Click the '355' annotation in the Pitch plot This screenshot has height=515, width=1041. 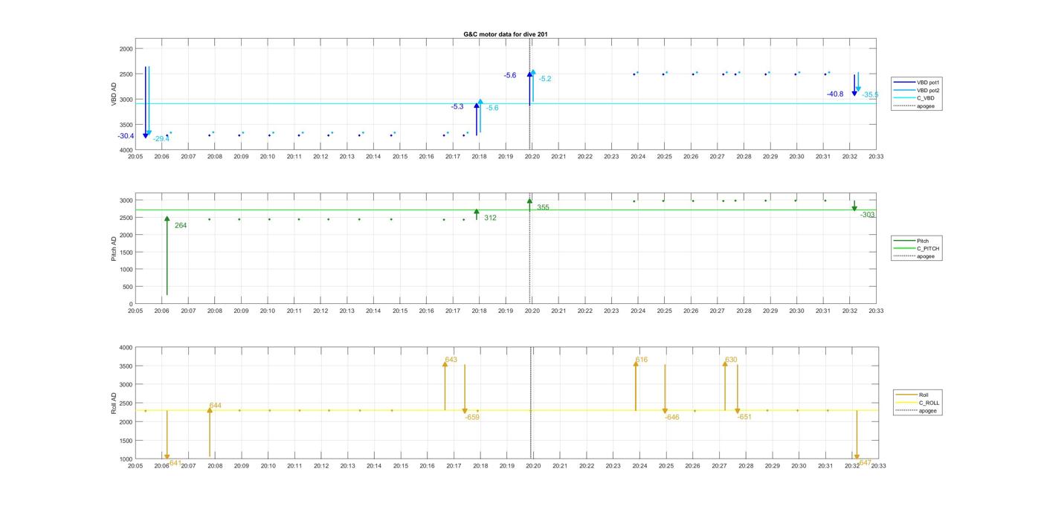543,207
